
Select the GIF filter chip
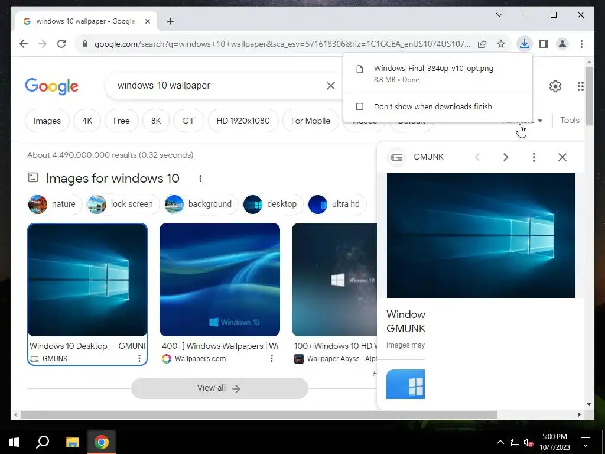tap(188, 121)
